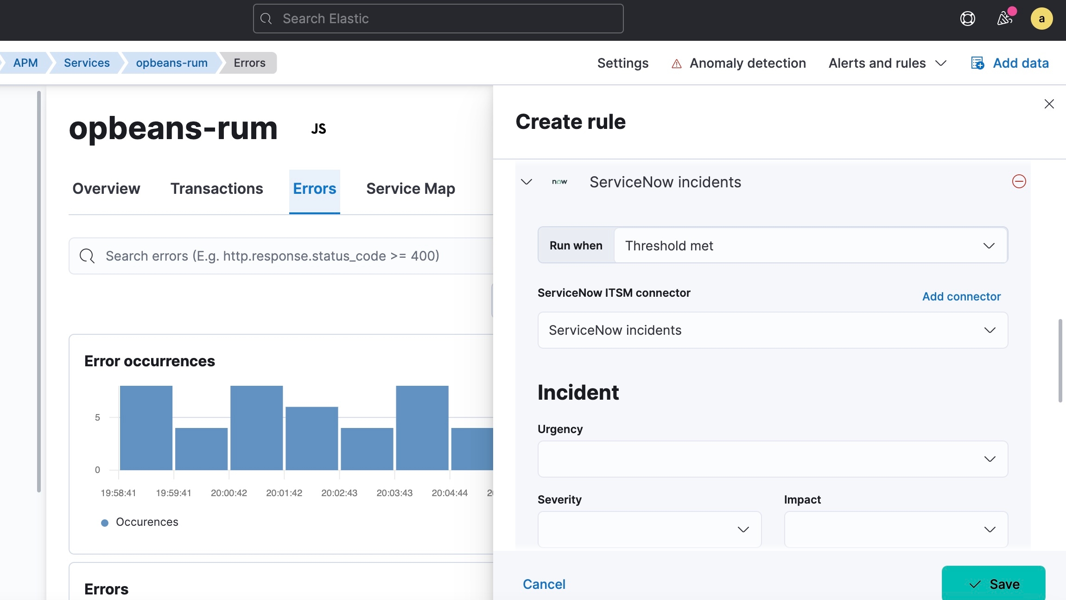Image resolution: width=1066 pixels, height=600 pixels.
Task: Click the Save button
Action: [x=994, y=585]
